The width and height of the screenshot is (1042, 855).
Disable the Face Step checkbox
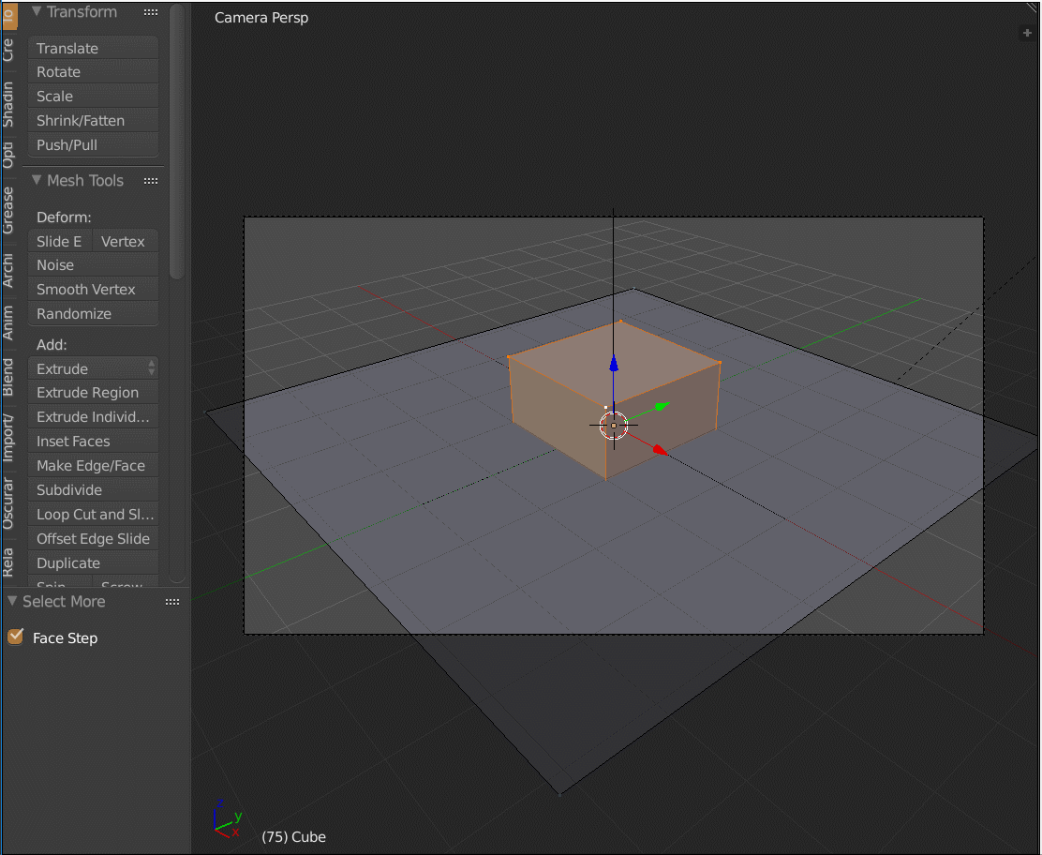click(x=16, y=637)
